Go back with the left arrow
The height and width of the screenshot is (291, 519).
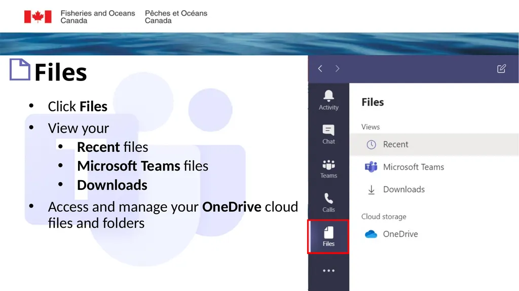[320, 68]
